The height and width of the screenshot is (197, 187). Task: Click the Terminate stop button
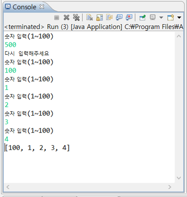point(56,17)
